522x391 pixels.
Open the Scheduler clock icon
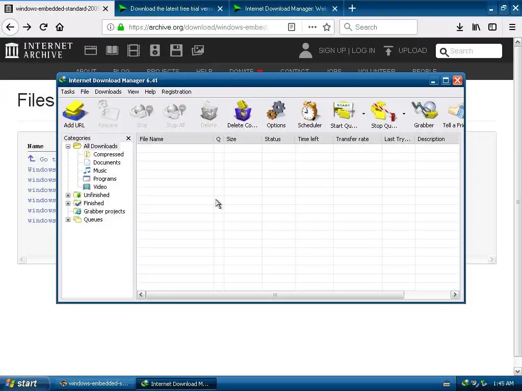pyautogui.click(x=309, y=115)
